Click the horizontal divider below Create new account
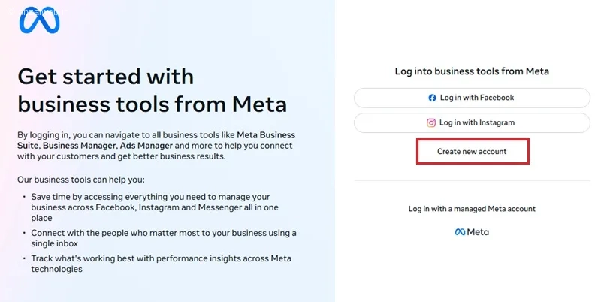601x302 pixels. coord(472,180)
